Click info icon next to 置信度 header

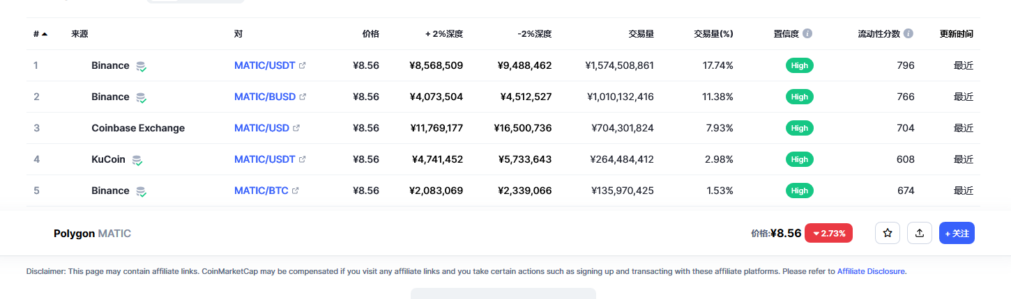(807, 33)
